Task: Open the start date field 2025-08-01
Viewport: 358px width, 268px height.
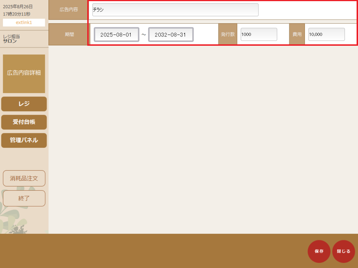Action: [x=116, y=35]
